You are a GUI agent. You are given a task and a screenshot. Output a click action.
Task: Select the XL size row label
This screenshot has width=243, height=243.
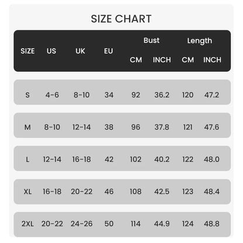pyautogui.click(x=27, y=192)
